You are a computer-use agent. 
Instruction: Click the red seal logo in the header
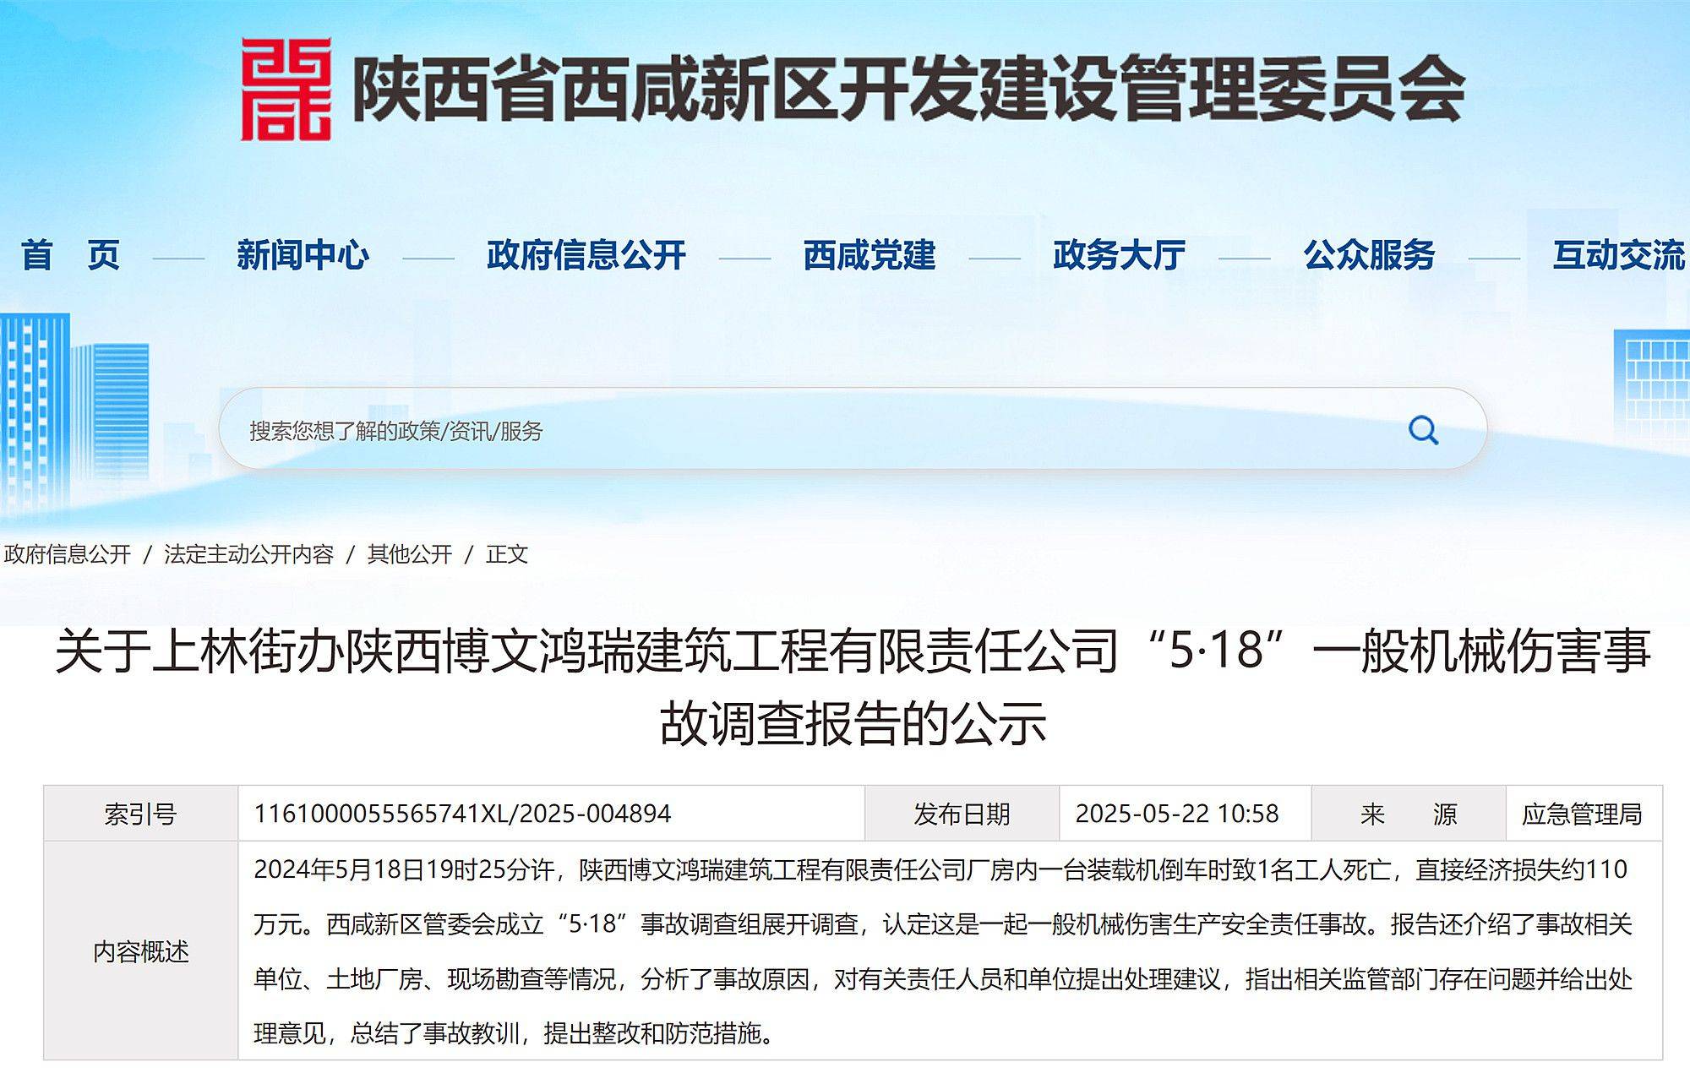click(x=286, y=90)
